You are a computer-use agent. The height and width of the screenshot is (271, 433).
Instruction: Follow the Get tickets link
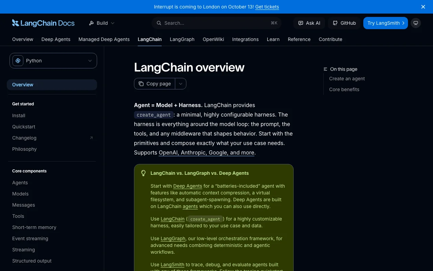pyautogui.click(x=267, y=7)
